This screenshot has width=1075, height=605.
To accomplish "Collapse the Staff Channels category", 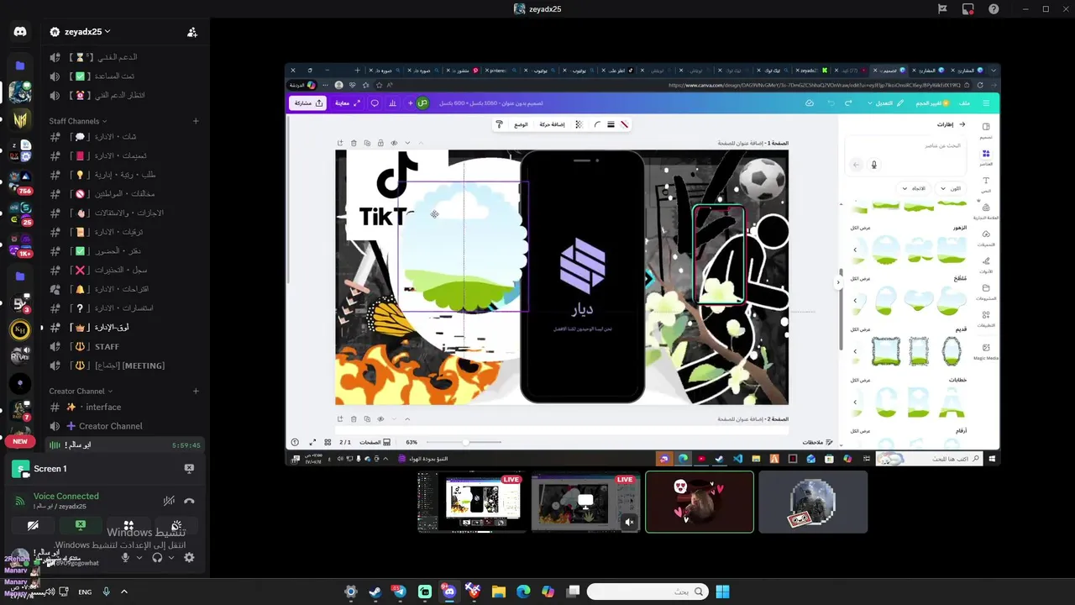I will coord(77,121).
